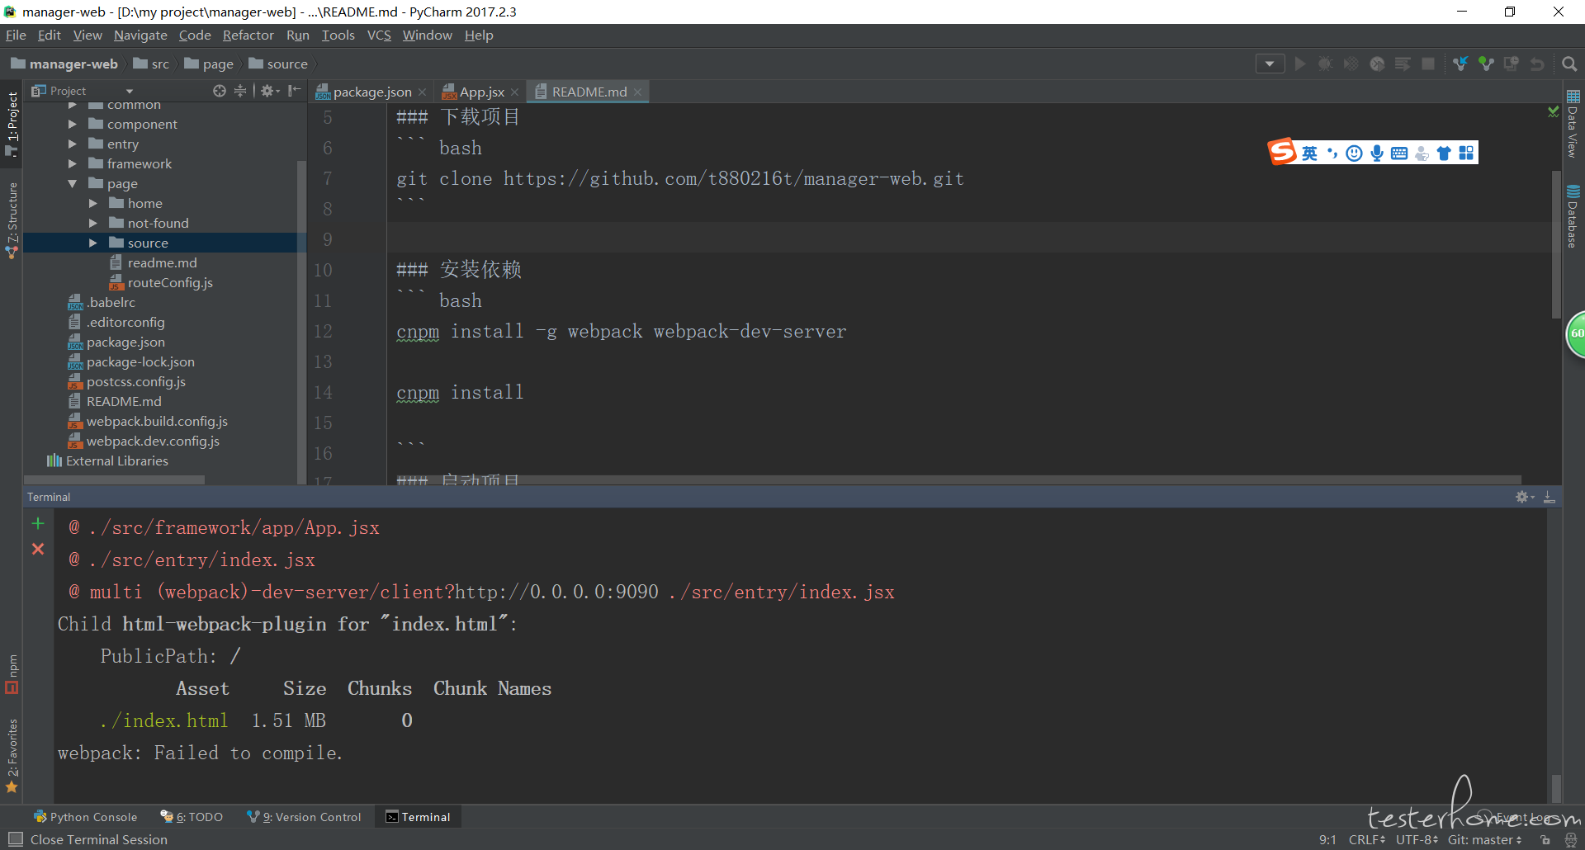Viewport: 1585px width, 850px height.
Task: Open Sogou emoji panel
Action: [x=1354, y=153]
